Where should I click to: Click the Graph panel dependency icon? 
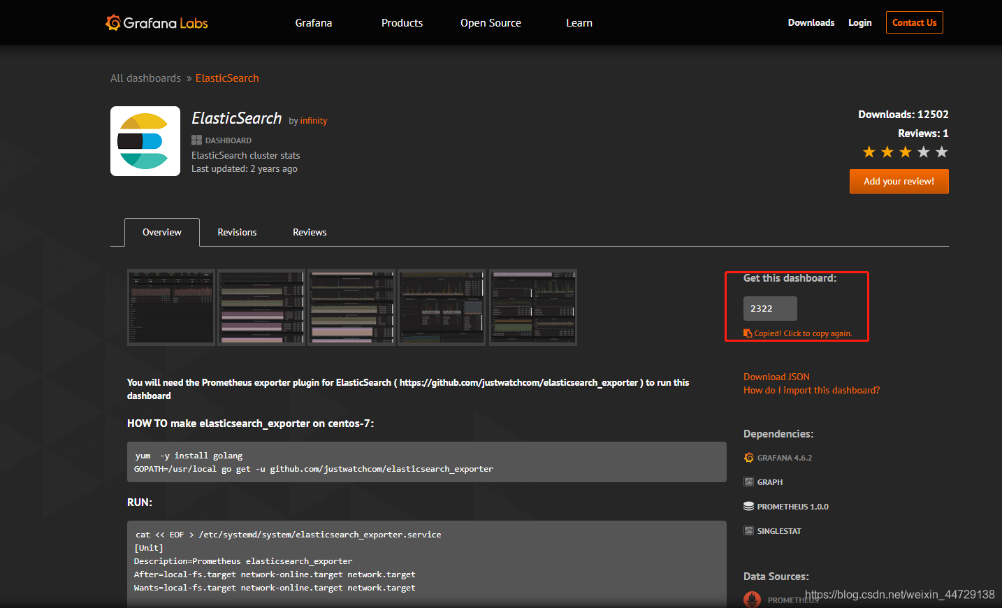click(749, 482)
